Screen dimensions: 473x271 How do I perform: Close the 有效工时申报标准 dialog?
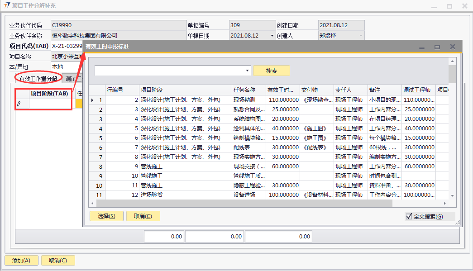(452, 47)
